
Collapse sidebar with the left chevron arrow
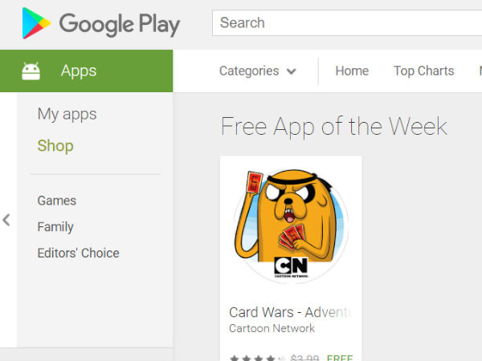[x=6, y=220]
